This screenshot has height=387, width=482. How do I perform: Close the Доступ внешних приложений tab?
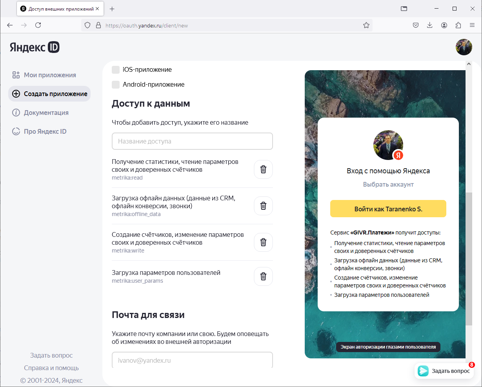(97, 9)
